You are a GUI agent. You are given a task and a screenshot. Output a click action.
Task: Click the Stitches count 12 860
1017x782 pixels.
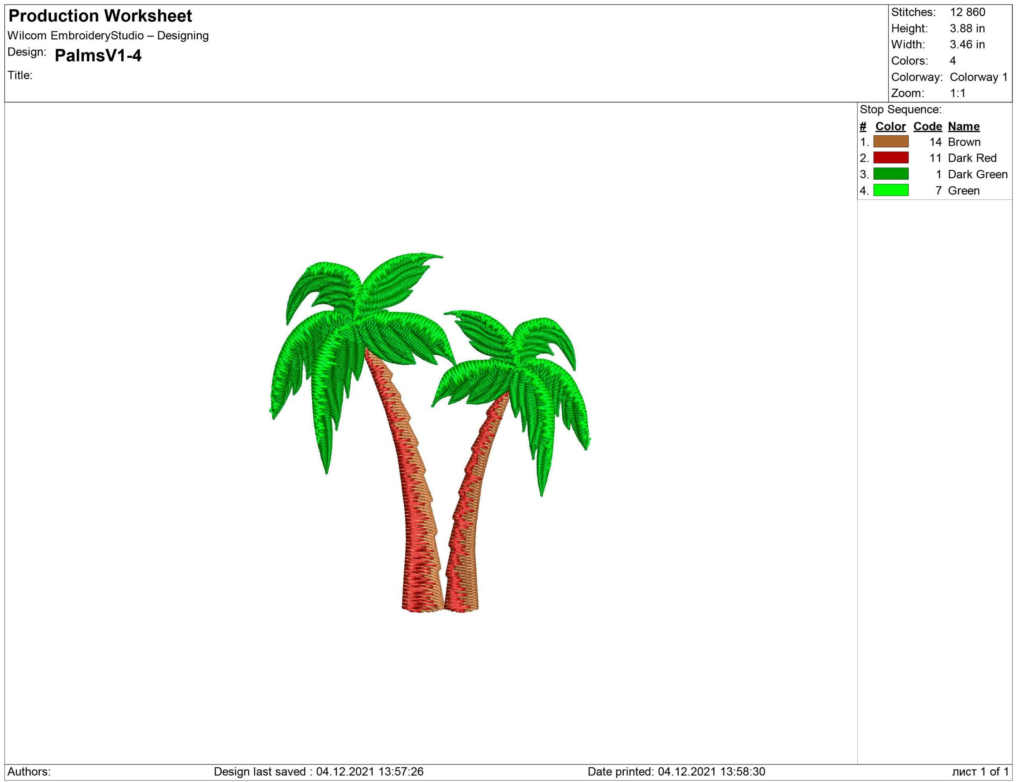pyautogui.click(x=967, y=12)
